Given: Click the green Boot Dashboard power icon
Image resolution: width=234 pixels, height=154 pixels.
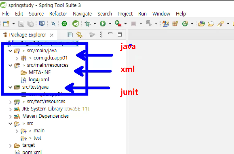Looking at the screenshot, I should click(64, 24).
